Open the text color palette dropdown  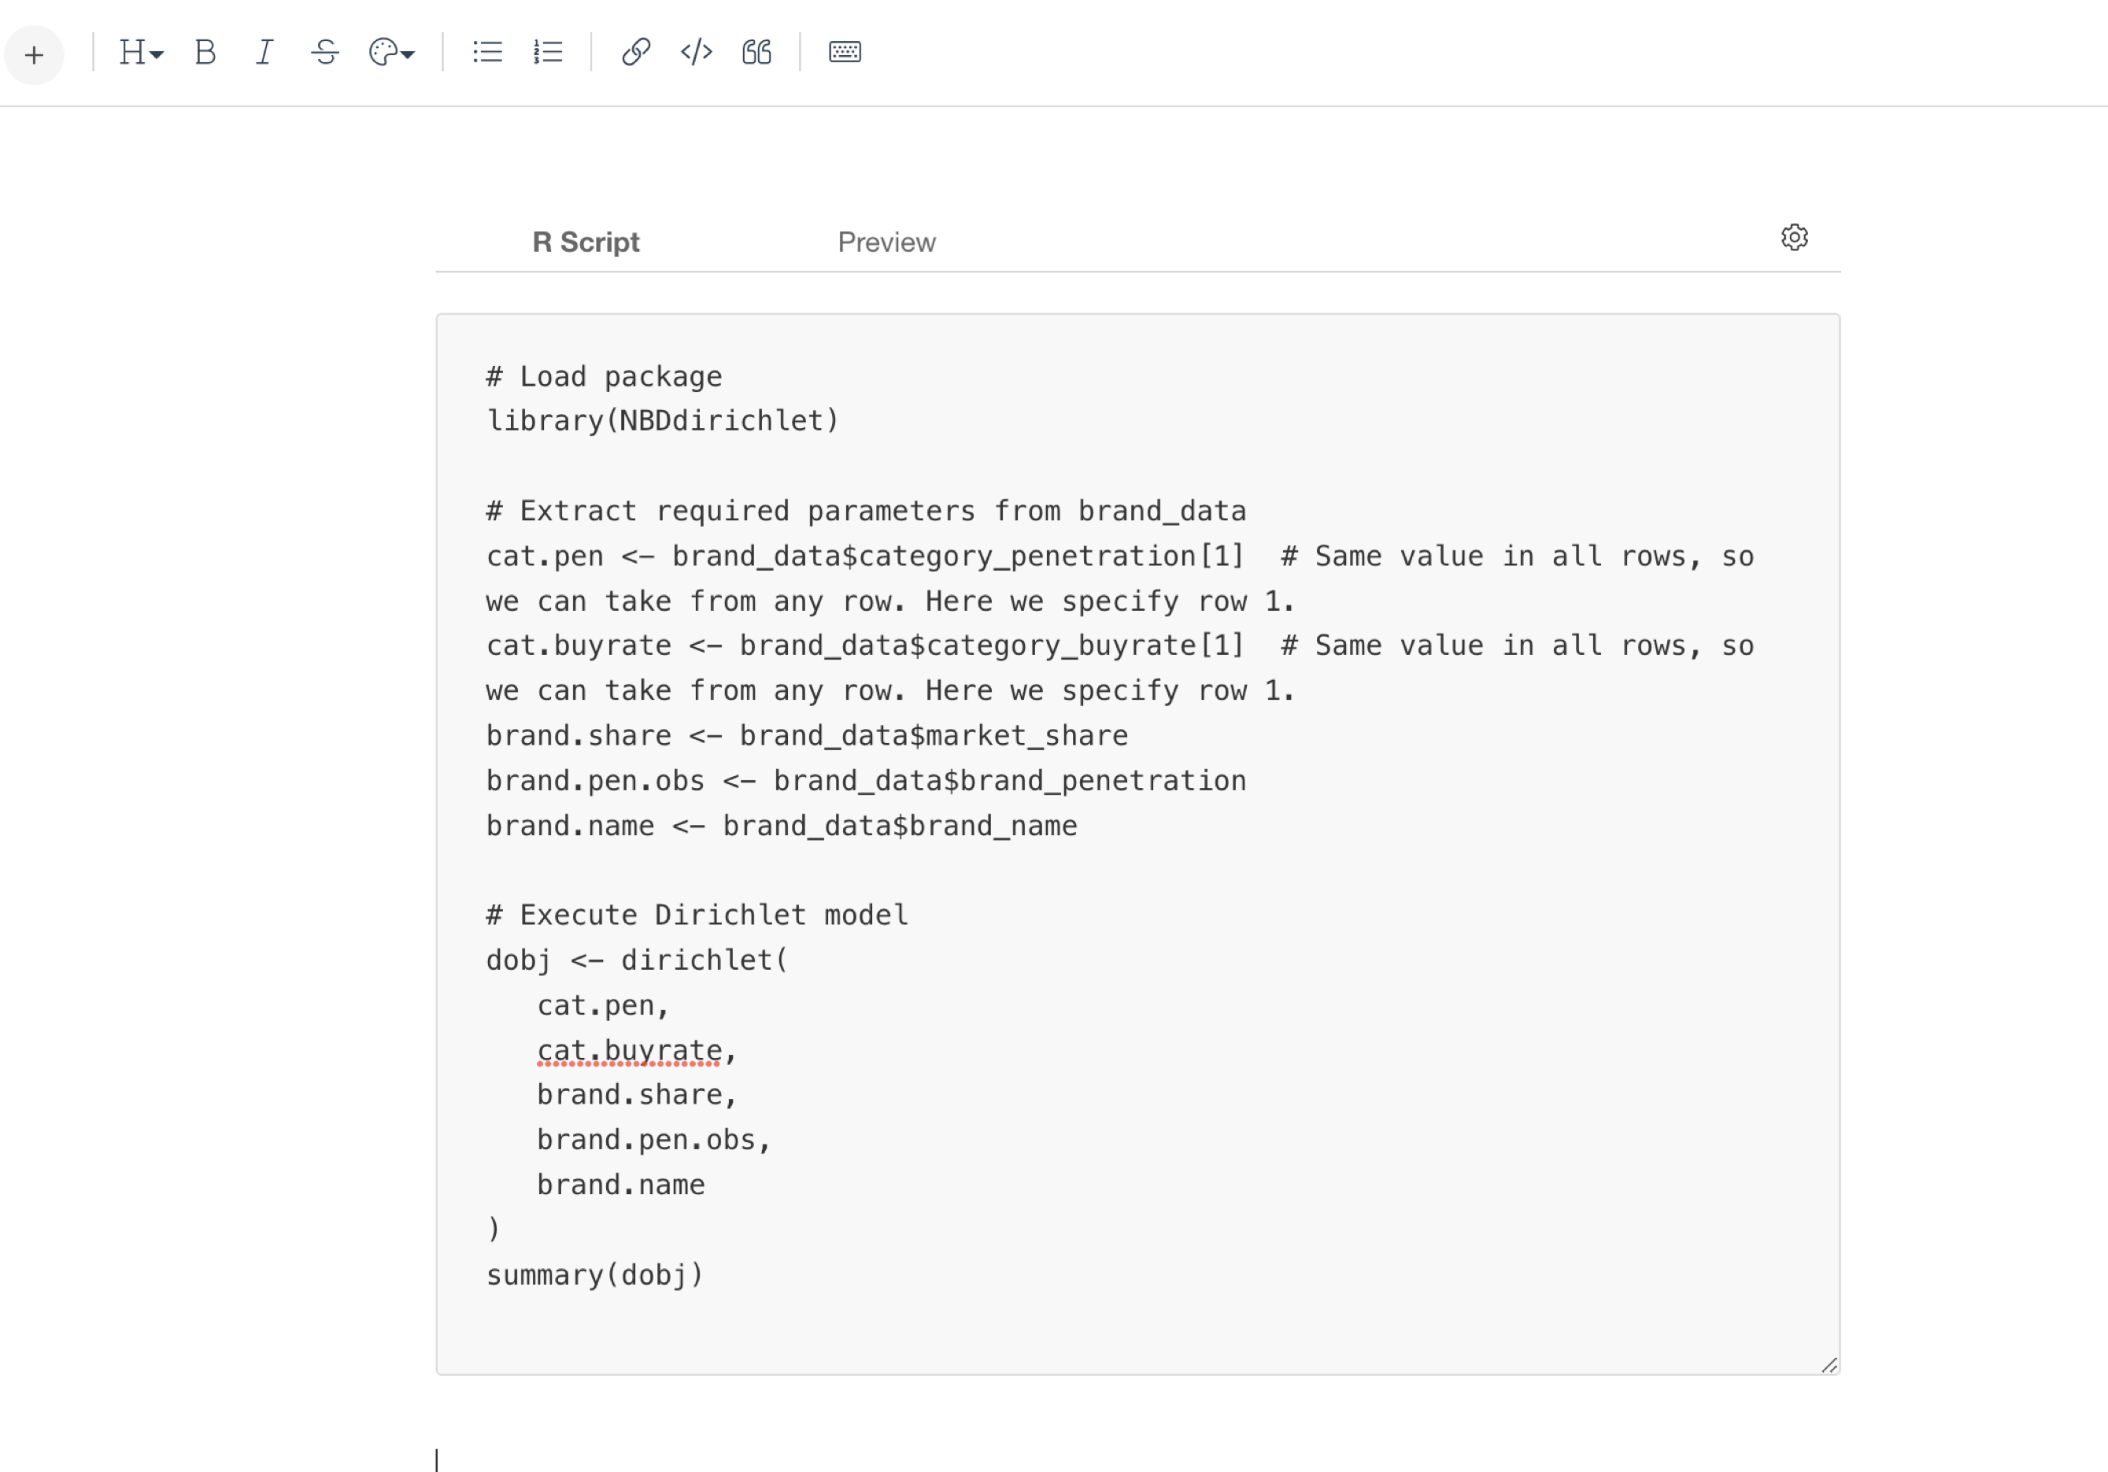pos(392,52)
